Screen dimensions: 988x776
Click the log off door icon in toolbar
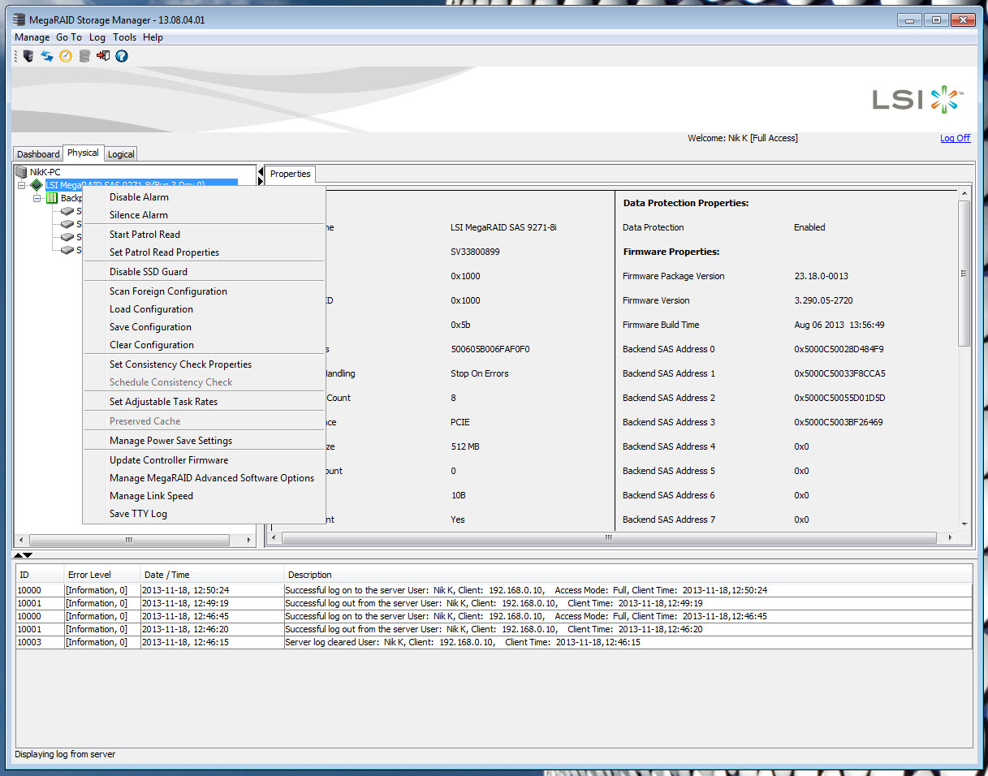[x=103, y=56]
